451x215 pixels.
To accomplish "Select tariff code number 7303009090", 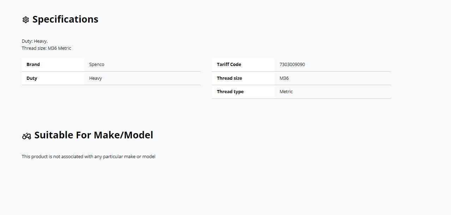I will point(292,65).
